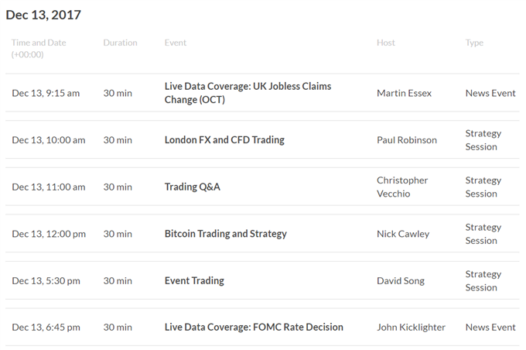
Task: Select the Dec 13, 6:45 pm time cell
Action: (46, 328)
